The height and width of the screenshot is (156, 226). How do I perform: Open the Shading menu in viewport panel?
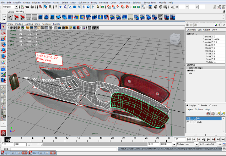(19, 24)
